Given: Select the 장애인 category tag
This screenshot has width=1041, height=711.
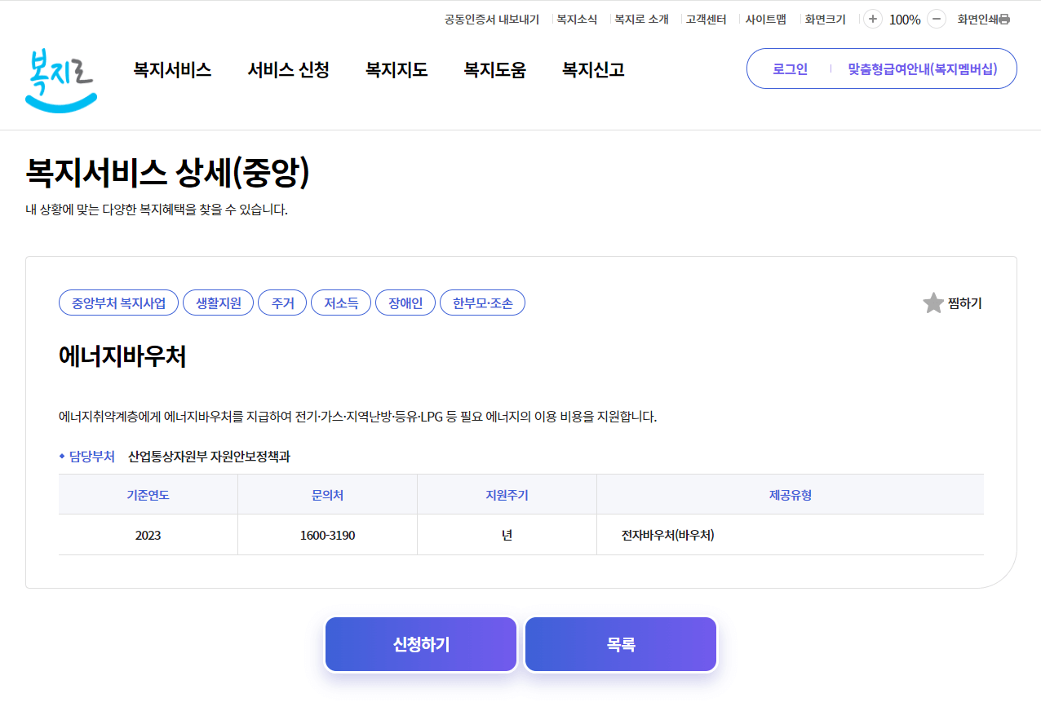Looking at the screenshot, I should pos(405,303).
